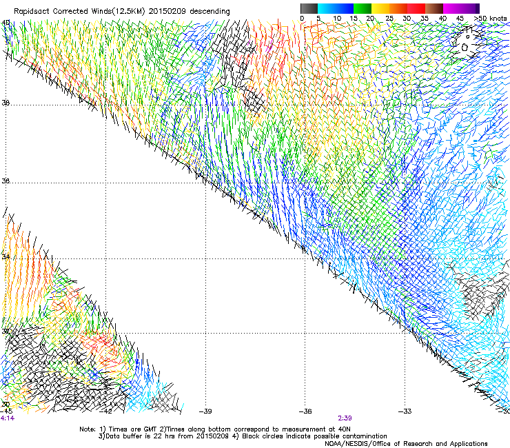The image size is (510, 448).
Task: Click the '-36' longitude axis label
Action: pyautogui.click(x=305, y=411)
